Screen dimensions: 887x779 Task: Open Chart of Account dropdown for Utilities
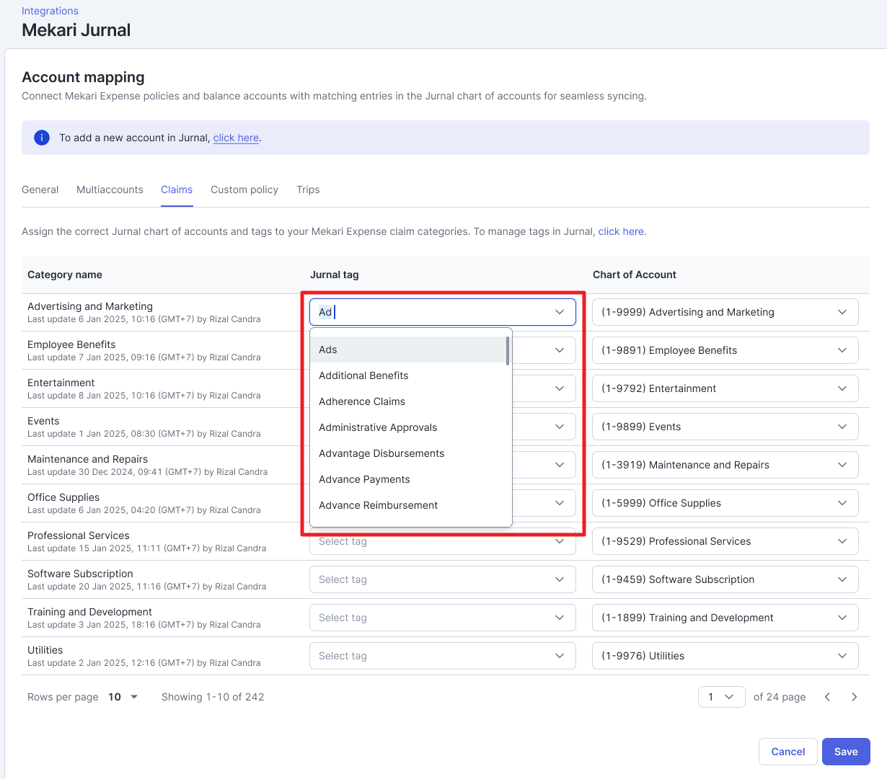(725, 656)
